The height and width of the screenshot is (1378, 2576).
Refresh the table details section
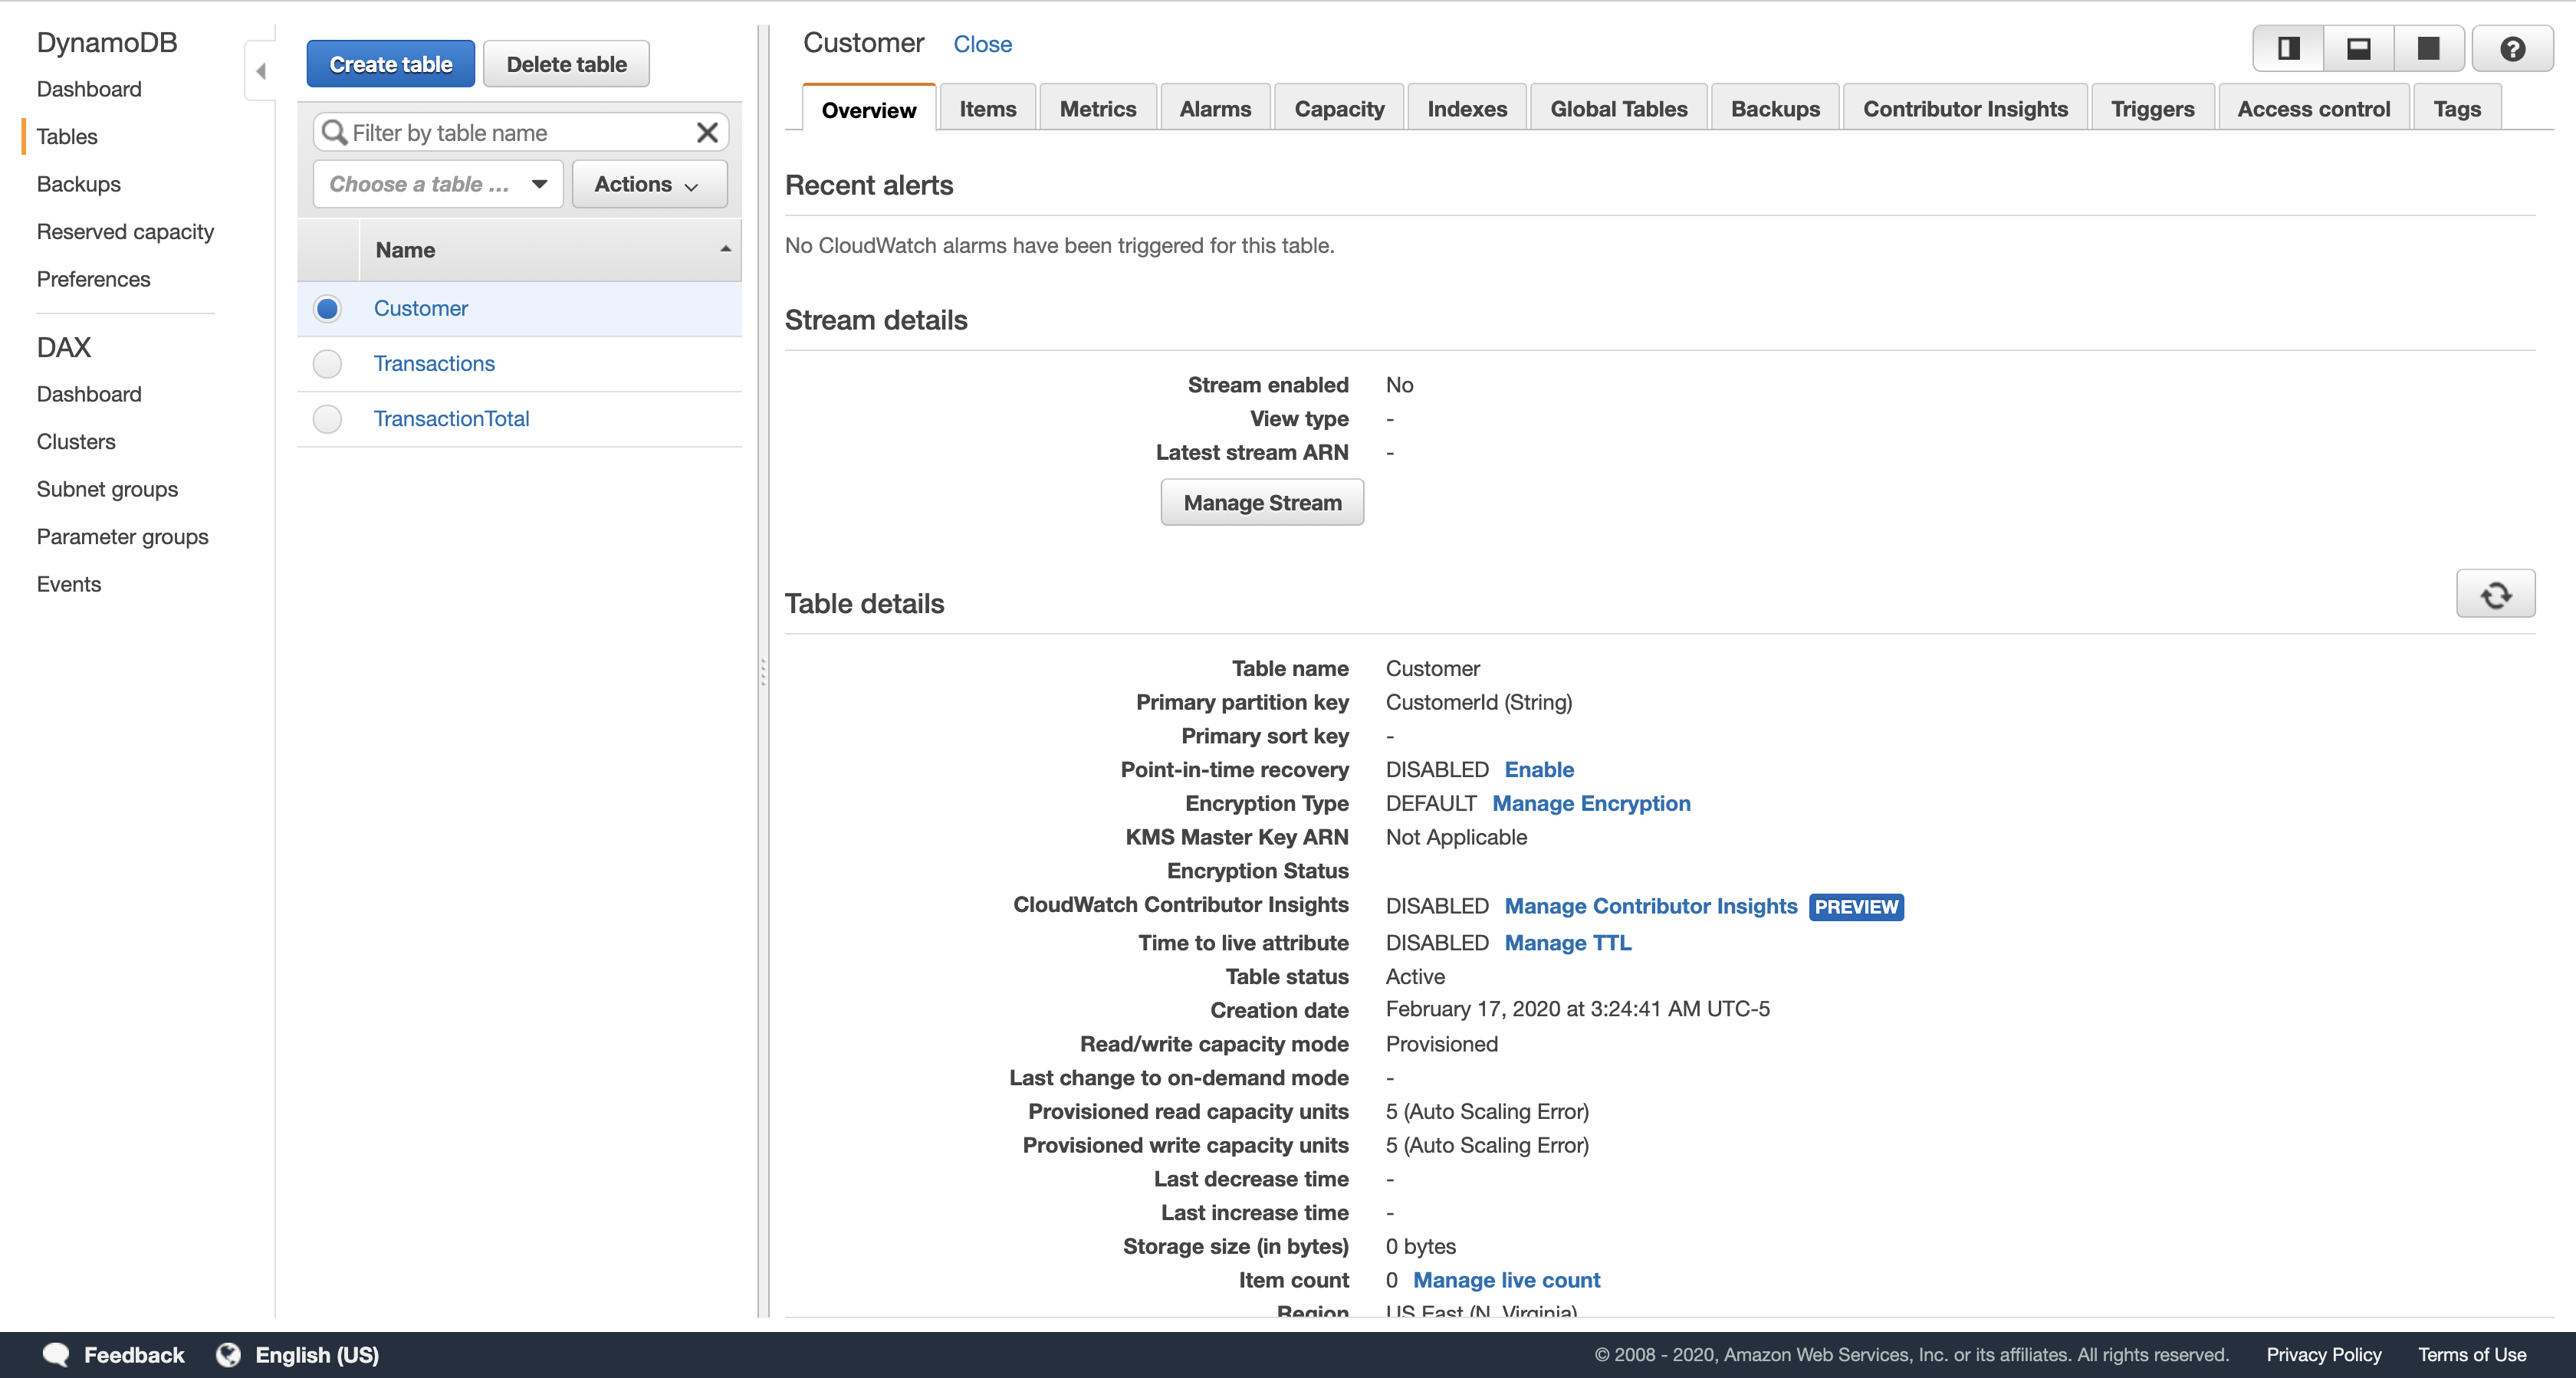[x=2495, y=595]
